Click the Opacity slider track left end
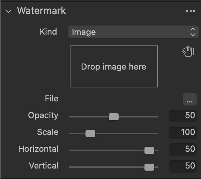 70,117
